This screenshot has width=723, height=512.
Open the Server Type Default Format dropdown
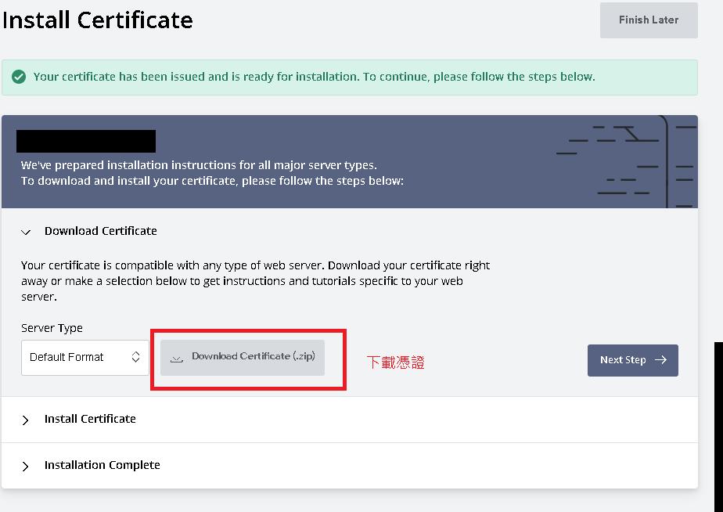[x=85, y=357]
